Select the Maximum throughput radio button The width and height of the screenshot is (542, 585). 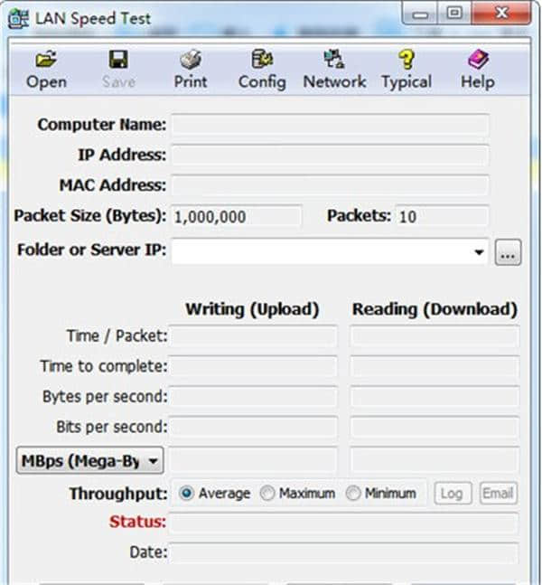[x=267, y=494]
